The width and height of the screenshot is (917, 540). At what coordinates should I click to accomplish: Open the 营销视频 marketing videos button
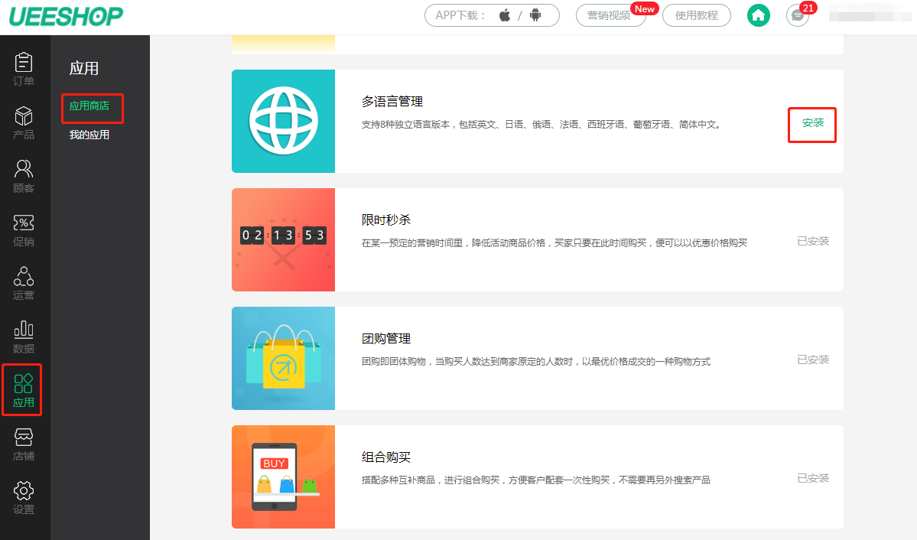pos(610,15)
